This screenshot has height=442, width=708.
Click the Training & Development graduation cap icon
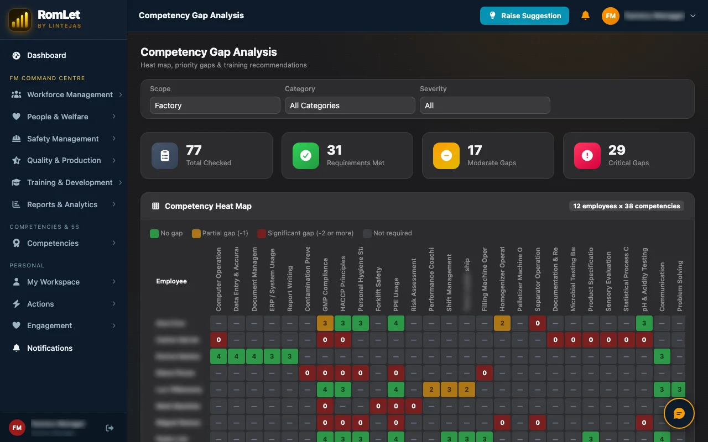click(x=16, y=182)
